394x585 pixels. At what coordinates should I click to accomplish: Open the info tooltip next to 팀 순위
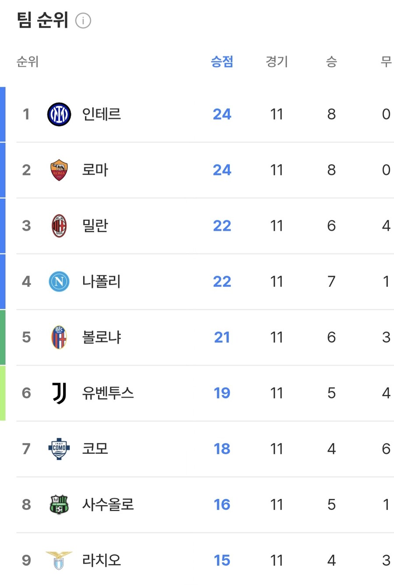point(84,20)
